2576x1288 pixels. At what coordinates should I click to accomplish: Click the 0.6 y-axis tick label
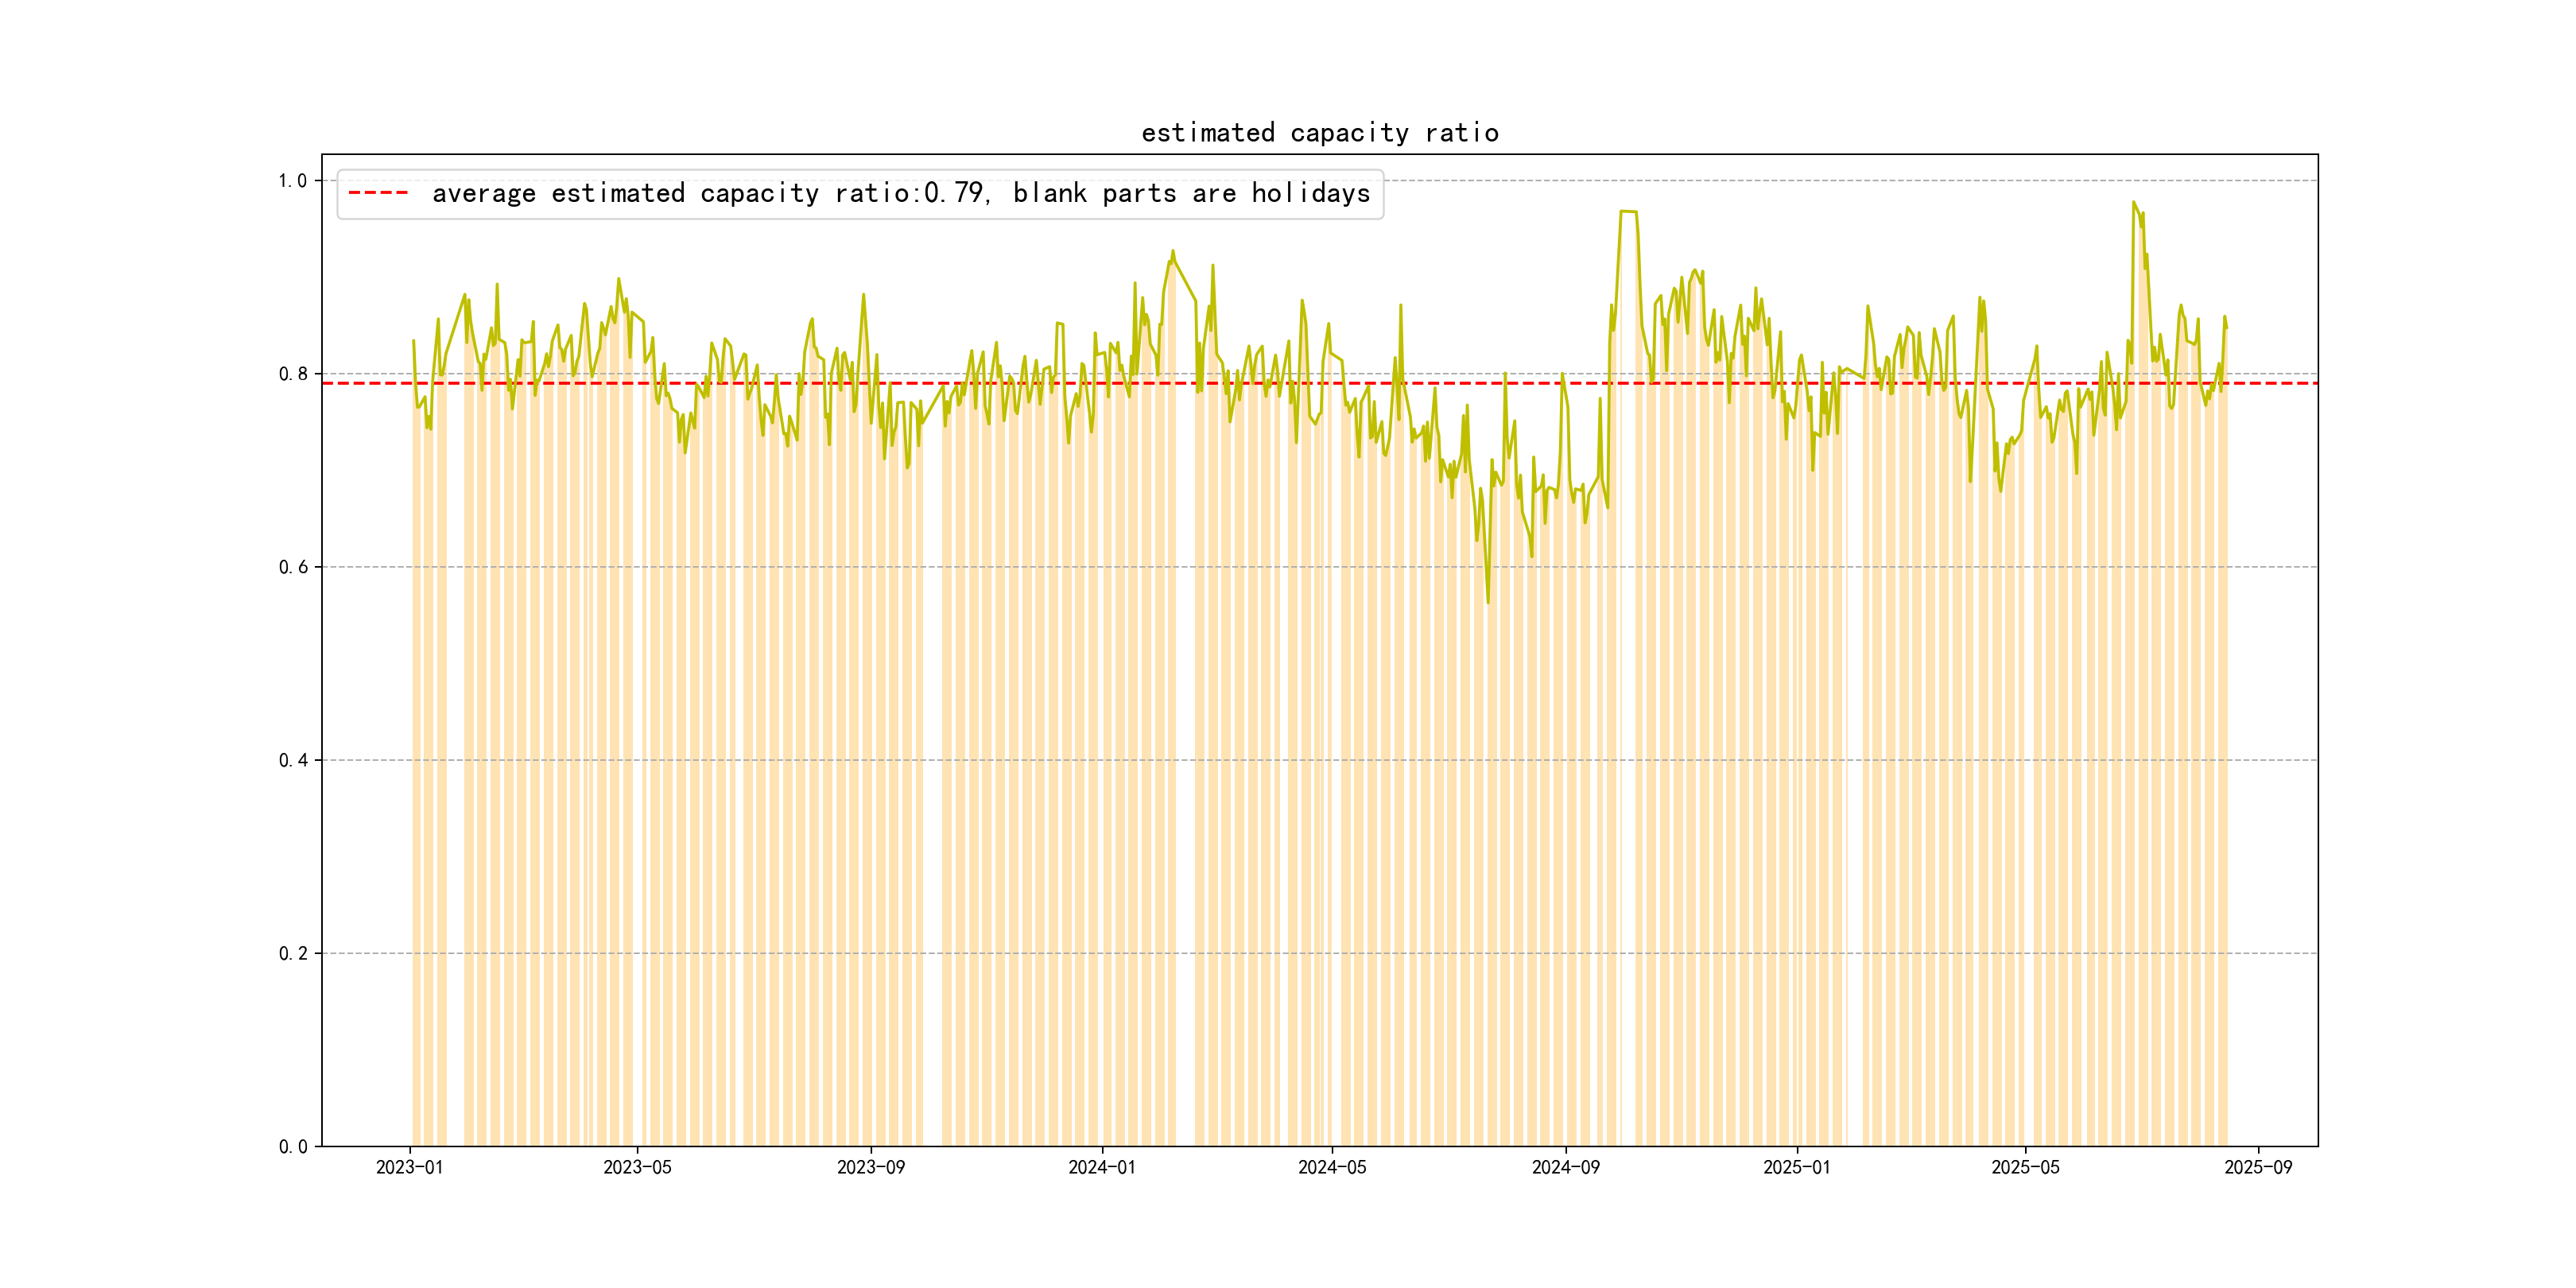tap(292, 567)
